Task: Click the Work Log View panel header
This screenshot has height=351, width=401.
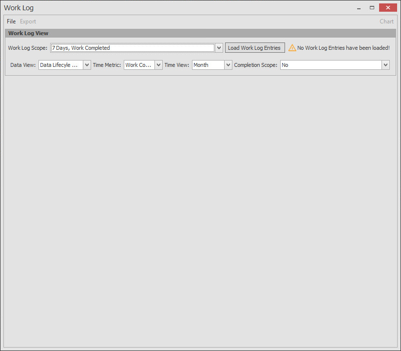Action: tap(200, 33)
